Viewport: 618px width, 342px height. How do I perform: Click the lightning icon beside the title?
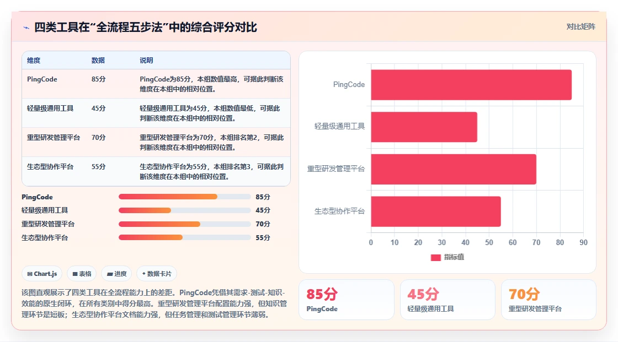26,28
